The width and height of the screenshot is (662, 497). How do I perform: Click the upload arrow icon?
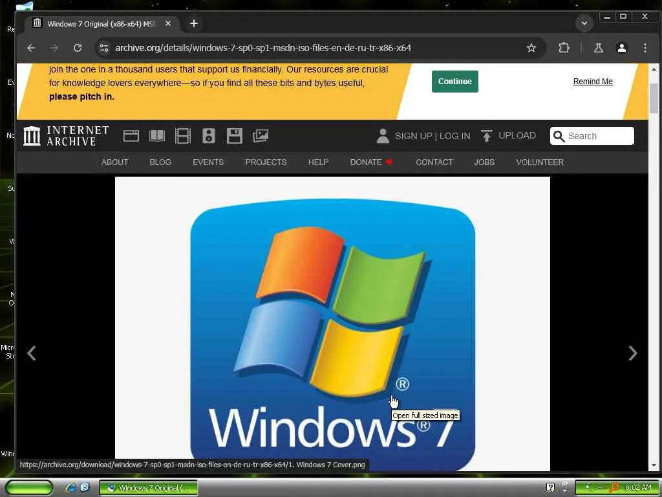click(x=486, y=136)
